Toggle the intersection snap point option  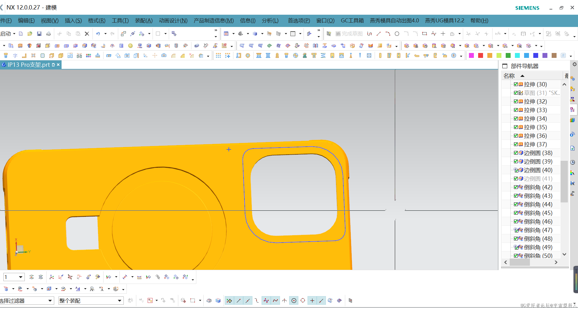click(x=285, y=300)
